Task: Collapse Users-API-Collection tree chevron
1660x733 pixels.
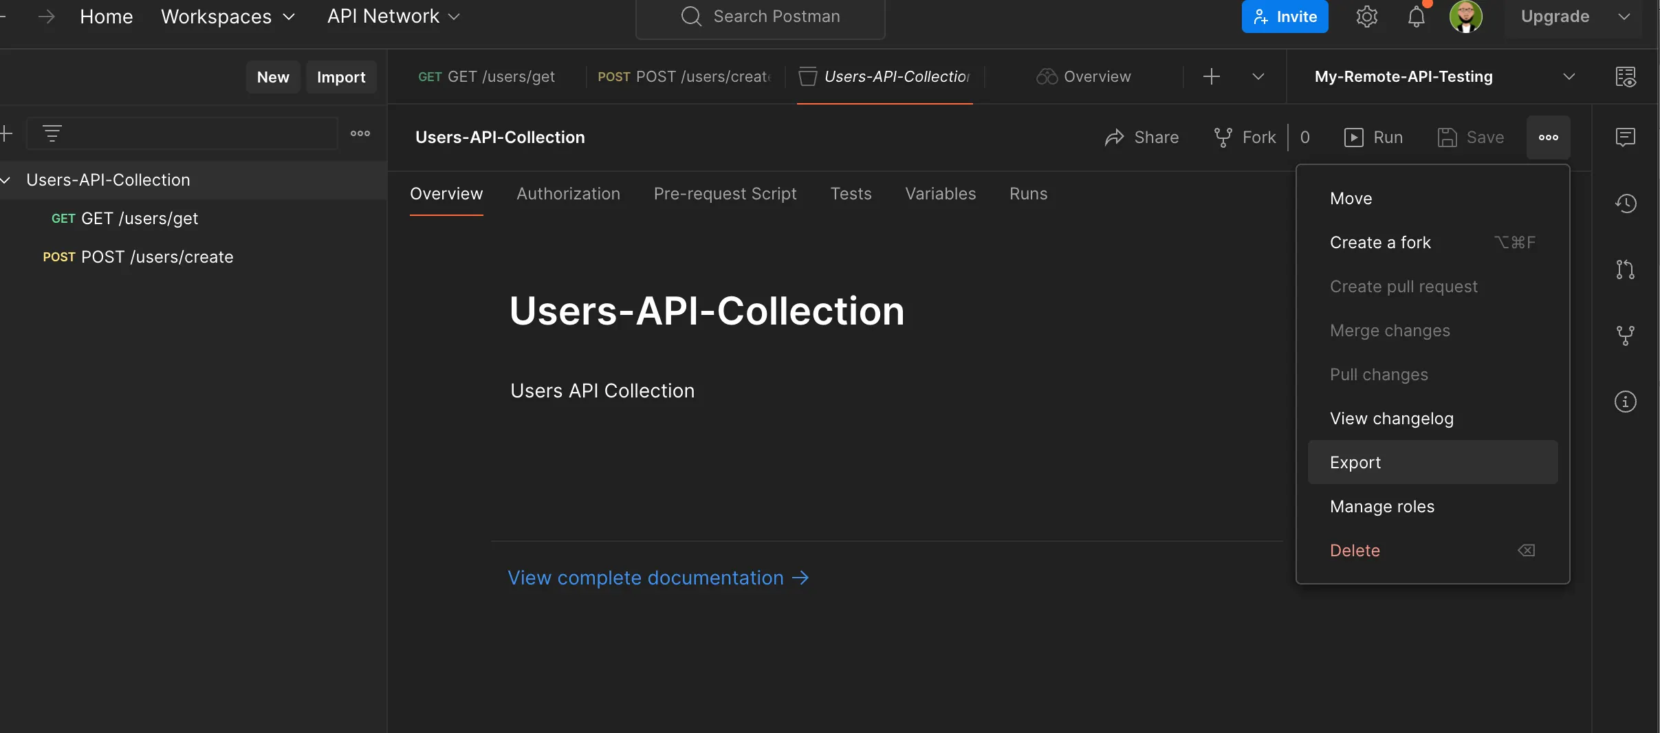Action: click(6, 180)
